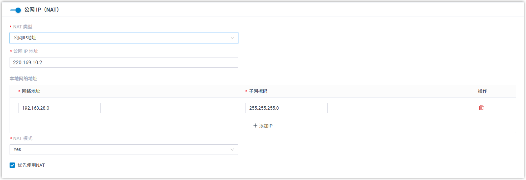The width and height of the screenshot is (526, 180).
Task: Open the NAT 模式 dropdown showing Yes
Action: point(119,150)
